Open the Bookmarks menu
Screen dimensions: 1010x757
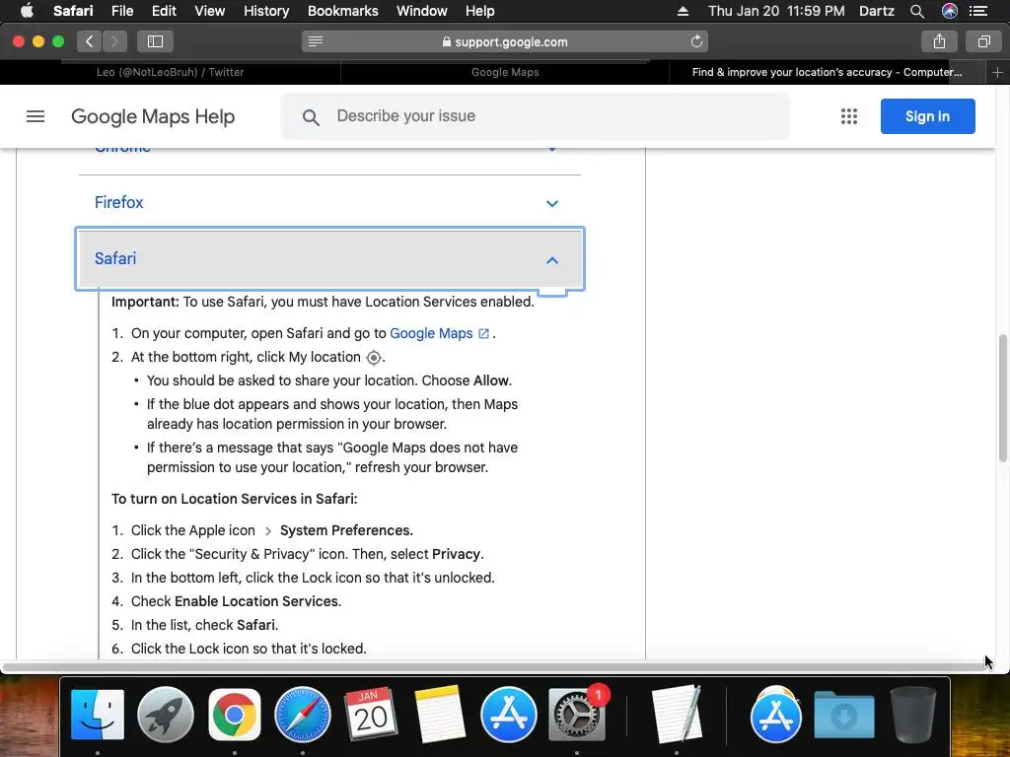click(x=342, y=11)
